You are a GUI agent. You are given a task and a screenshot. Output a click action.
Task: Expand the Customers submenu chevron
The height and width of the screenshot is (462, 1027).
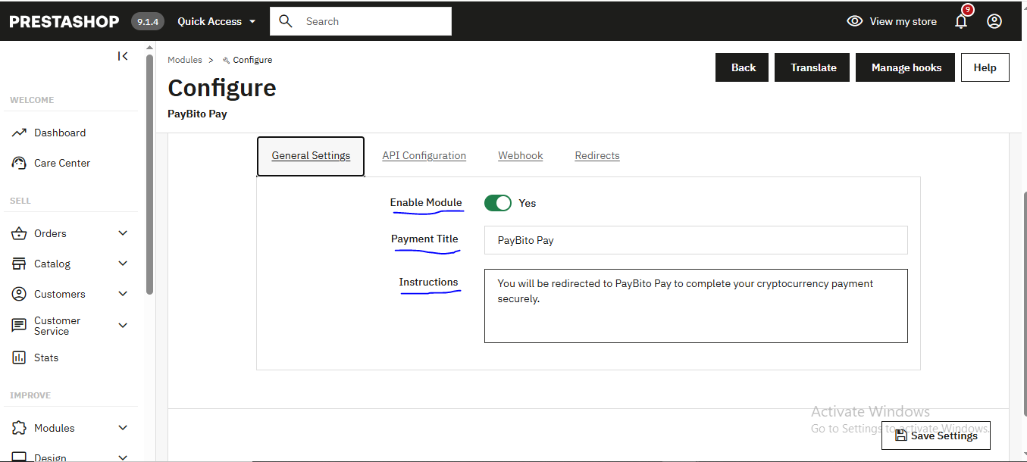coord(124,294)
